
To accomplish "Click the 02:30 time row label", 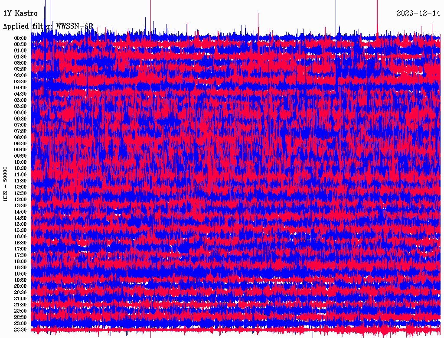I will [20, 69].
